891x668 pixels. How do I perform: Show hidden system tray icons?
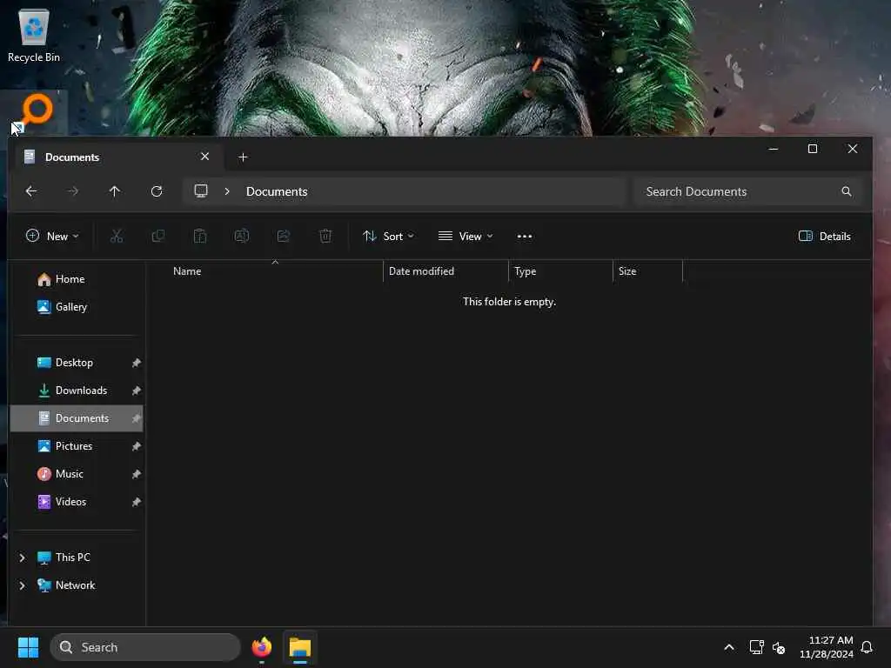pos(729,647)
